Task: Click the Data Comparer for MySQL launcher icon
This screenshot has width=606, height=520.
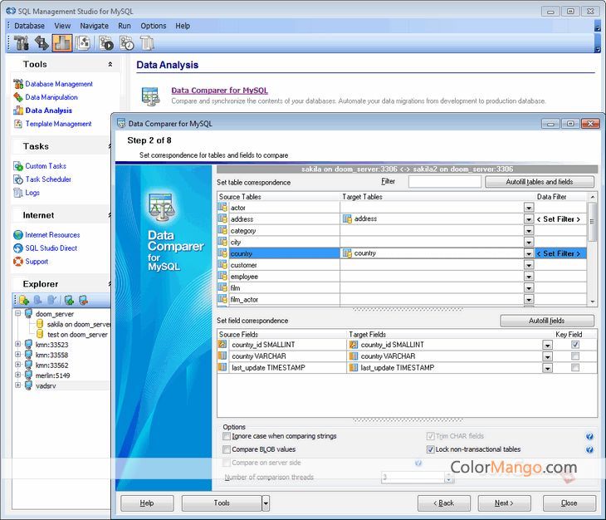Action: coord(150,96)
